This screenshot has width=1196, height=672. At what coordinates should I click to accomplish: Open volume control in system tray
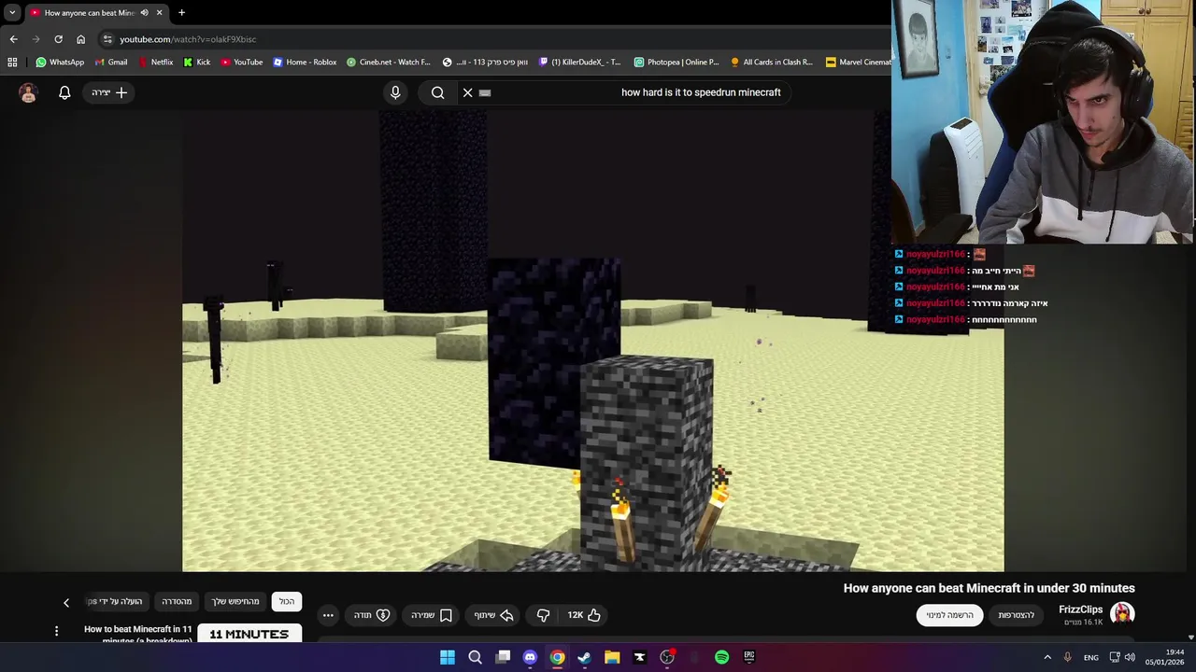pyautogui.click(x=1130, y=657)
